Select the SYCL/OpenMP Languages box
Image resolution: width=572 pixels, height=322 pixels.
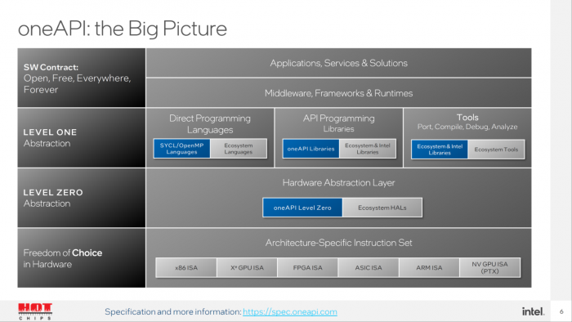181,149
